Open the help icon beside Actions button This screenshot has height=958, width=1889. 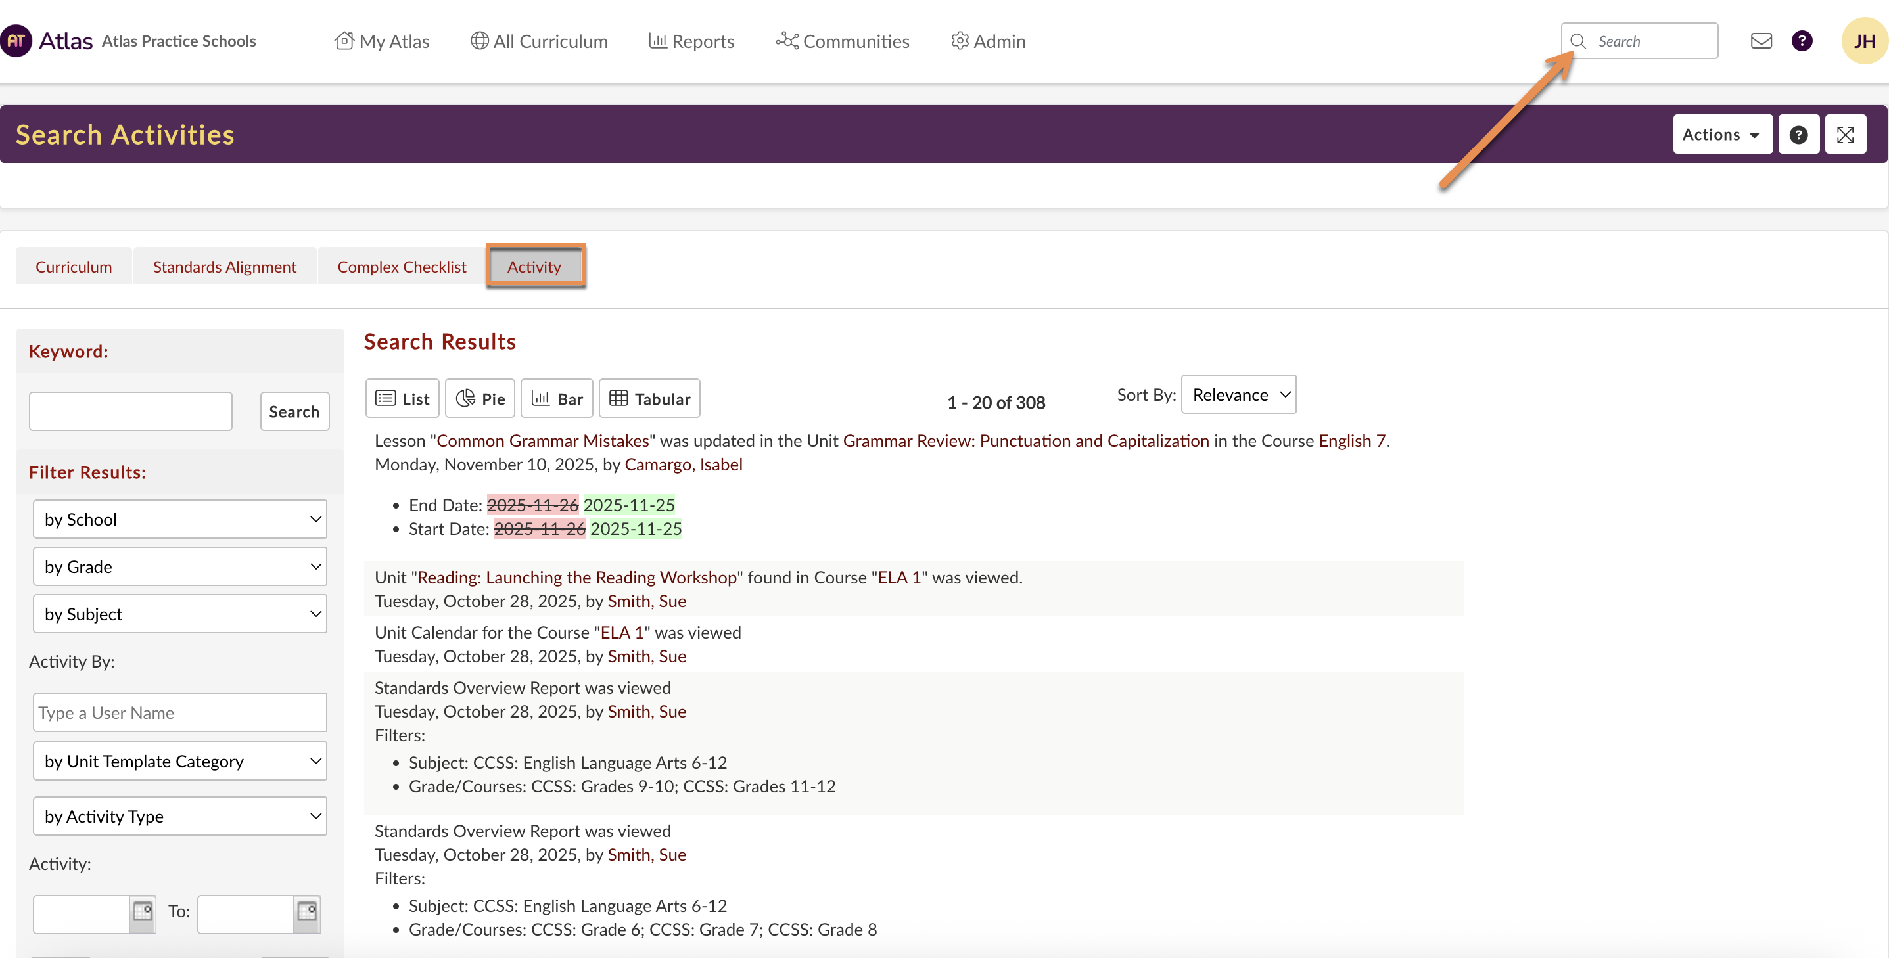[1798, 135]
